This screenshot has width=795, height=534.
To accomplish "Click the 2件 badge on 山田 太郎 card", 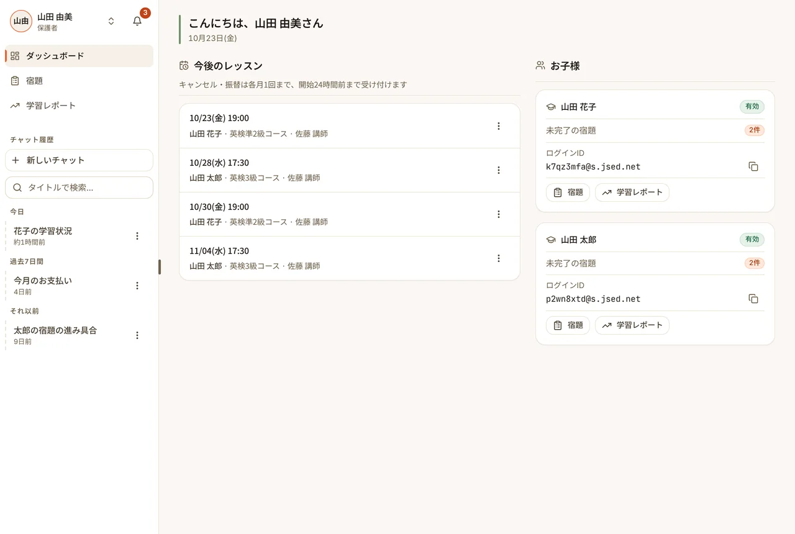I will [755, 263].
